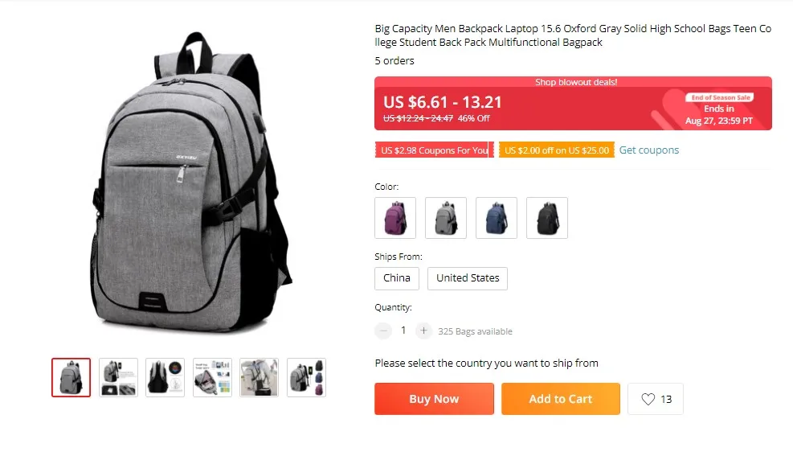
Task: View the first gray backpack thumbnail
Action: [x=71, y=377]
